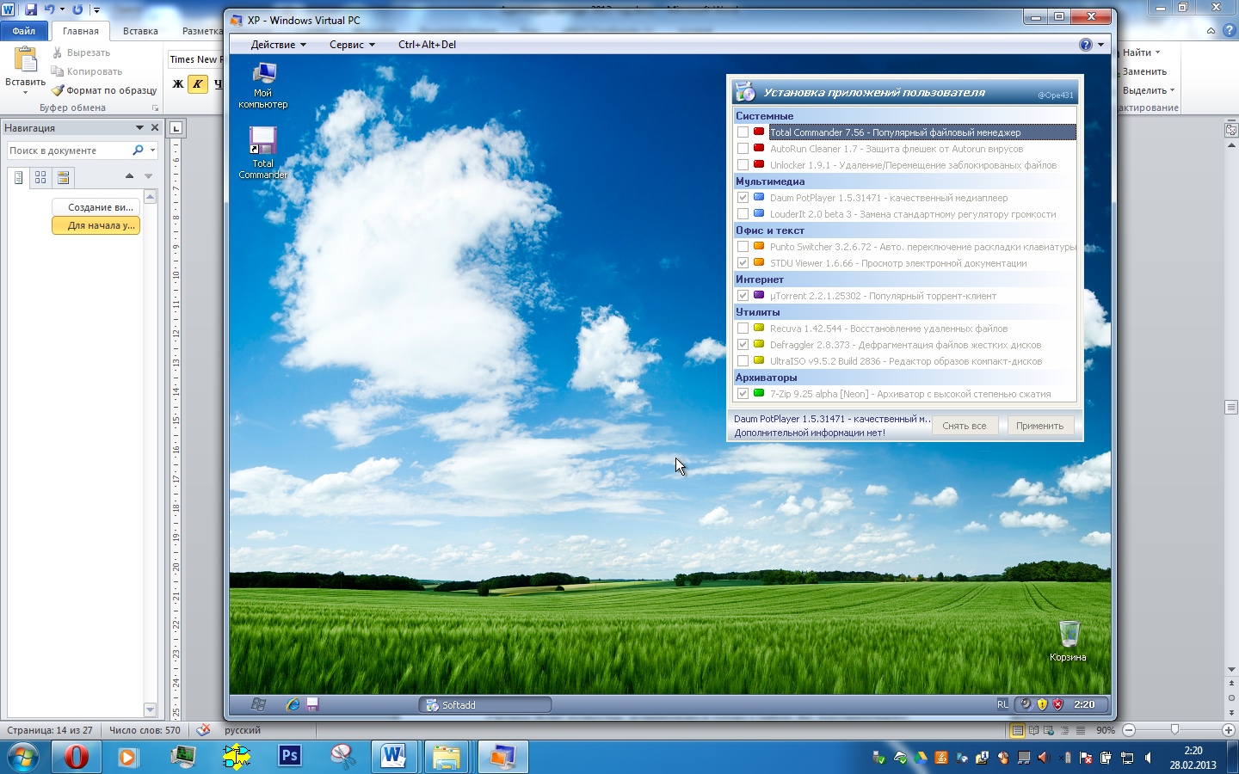Click the large Paste clipboard icon
The width and height of the screenshot is (1239, 774).
pyautogui.click(x=26, y=59)
